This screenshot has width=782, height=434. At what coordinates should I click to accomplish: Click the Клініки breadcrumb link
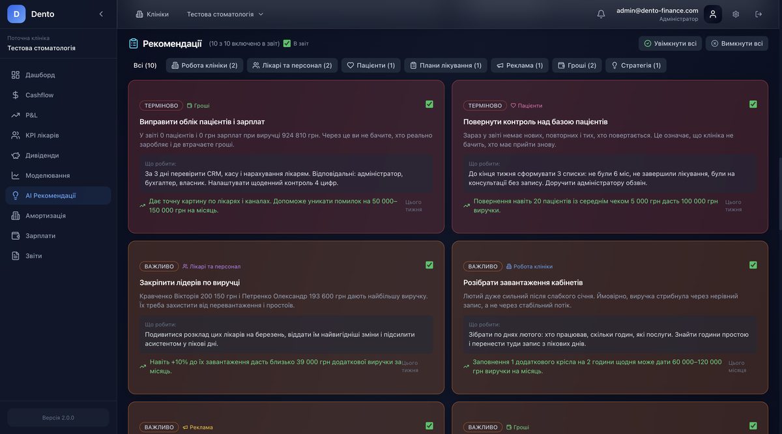pyautogui.click(x=152, y=14)
